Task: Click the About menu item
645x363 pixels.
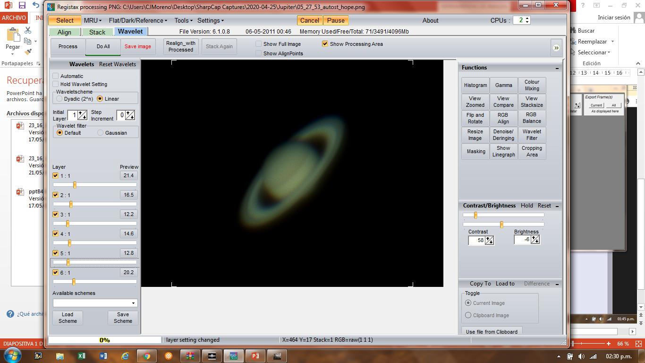Action: [430, 20]
